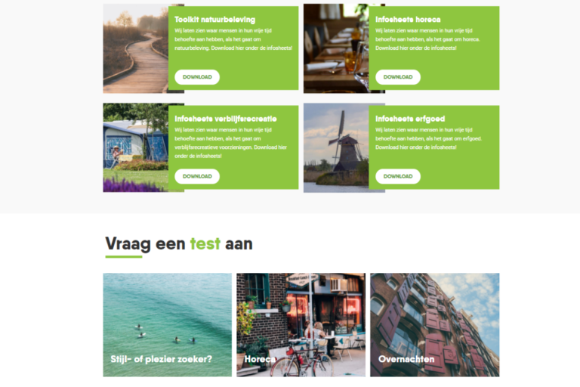580x387 pixels.
Task: Download the Toolkit natuurbeleving infosheets
Action: pos(197,77)
